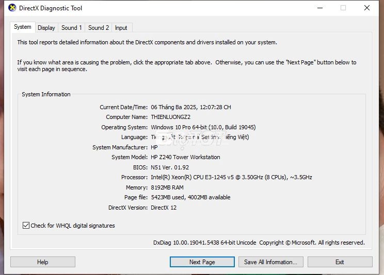Select the computer name THIENLUONGZ2

click(x=171, y=117)
